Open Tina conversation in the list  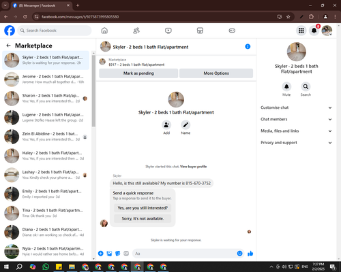tap(46, 213)
